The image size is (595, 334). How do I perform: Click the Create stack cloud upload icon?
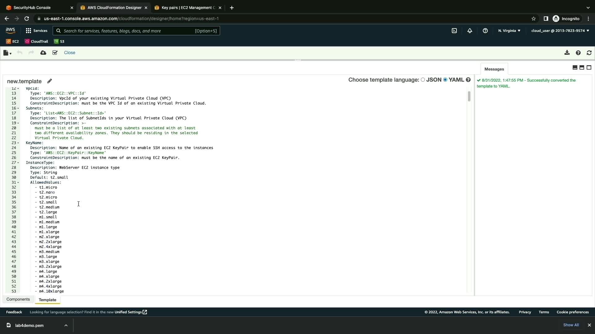pyautogui.click(x=43, y=53)
